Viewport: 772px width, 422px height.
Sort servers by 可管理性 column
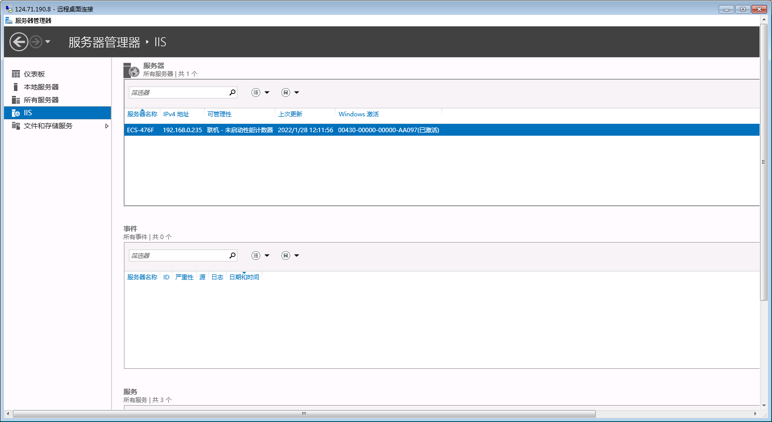click(220, 114)
